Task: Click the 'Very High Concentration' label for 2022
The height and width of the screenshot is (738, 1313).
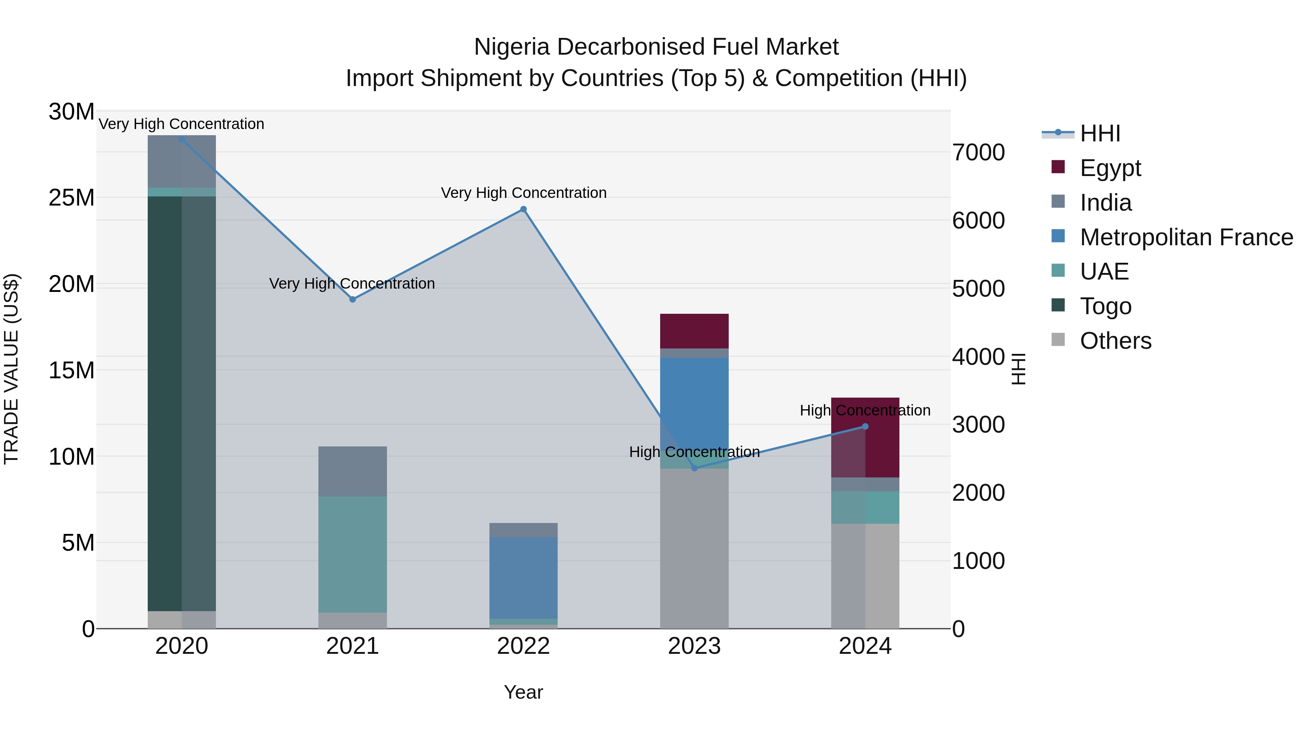Action: click(523, 192)
